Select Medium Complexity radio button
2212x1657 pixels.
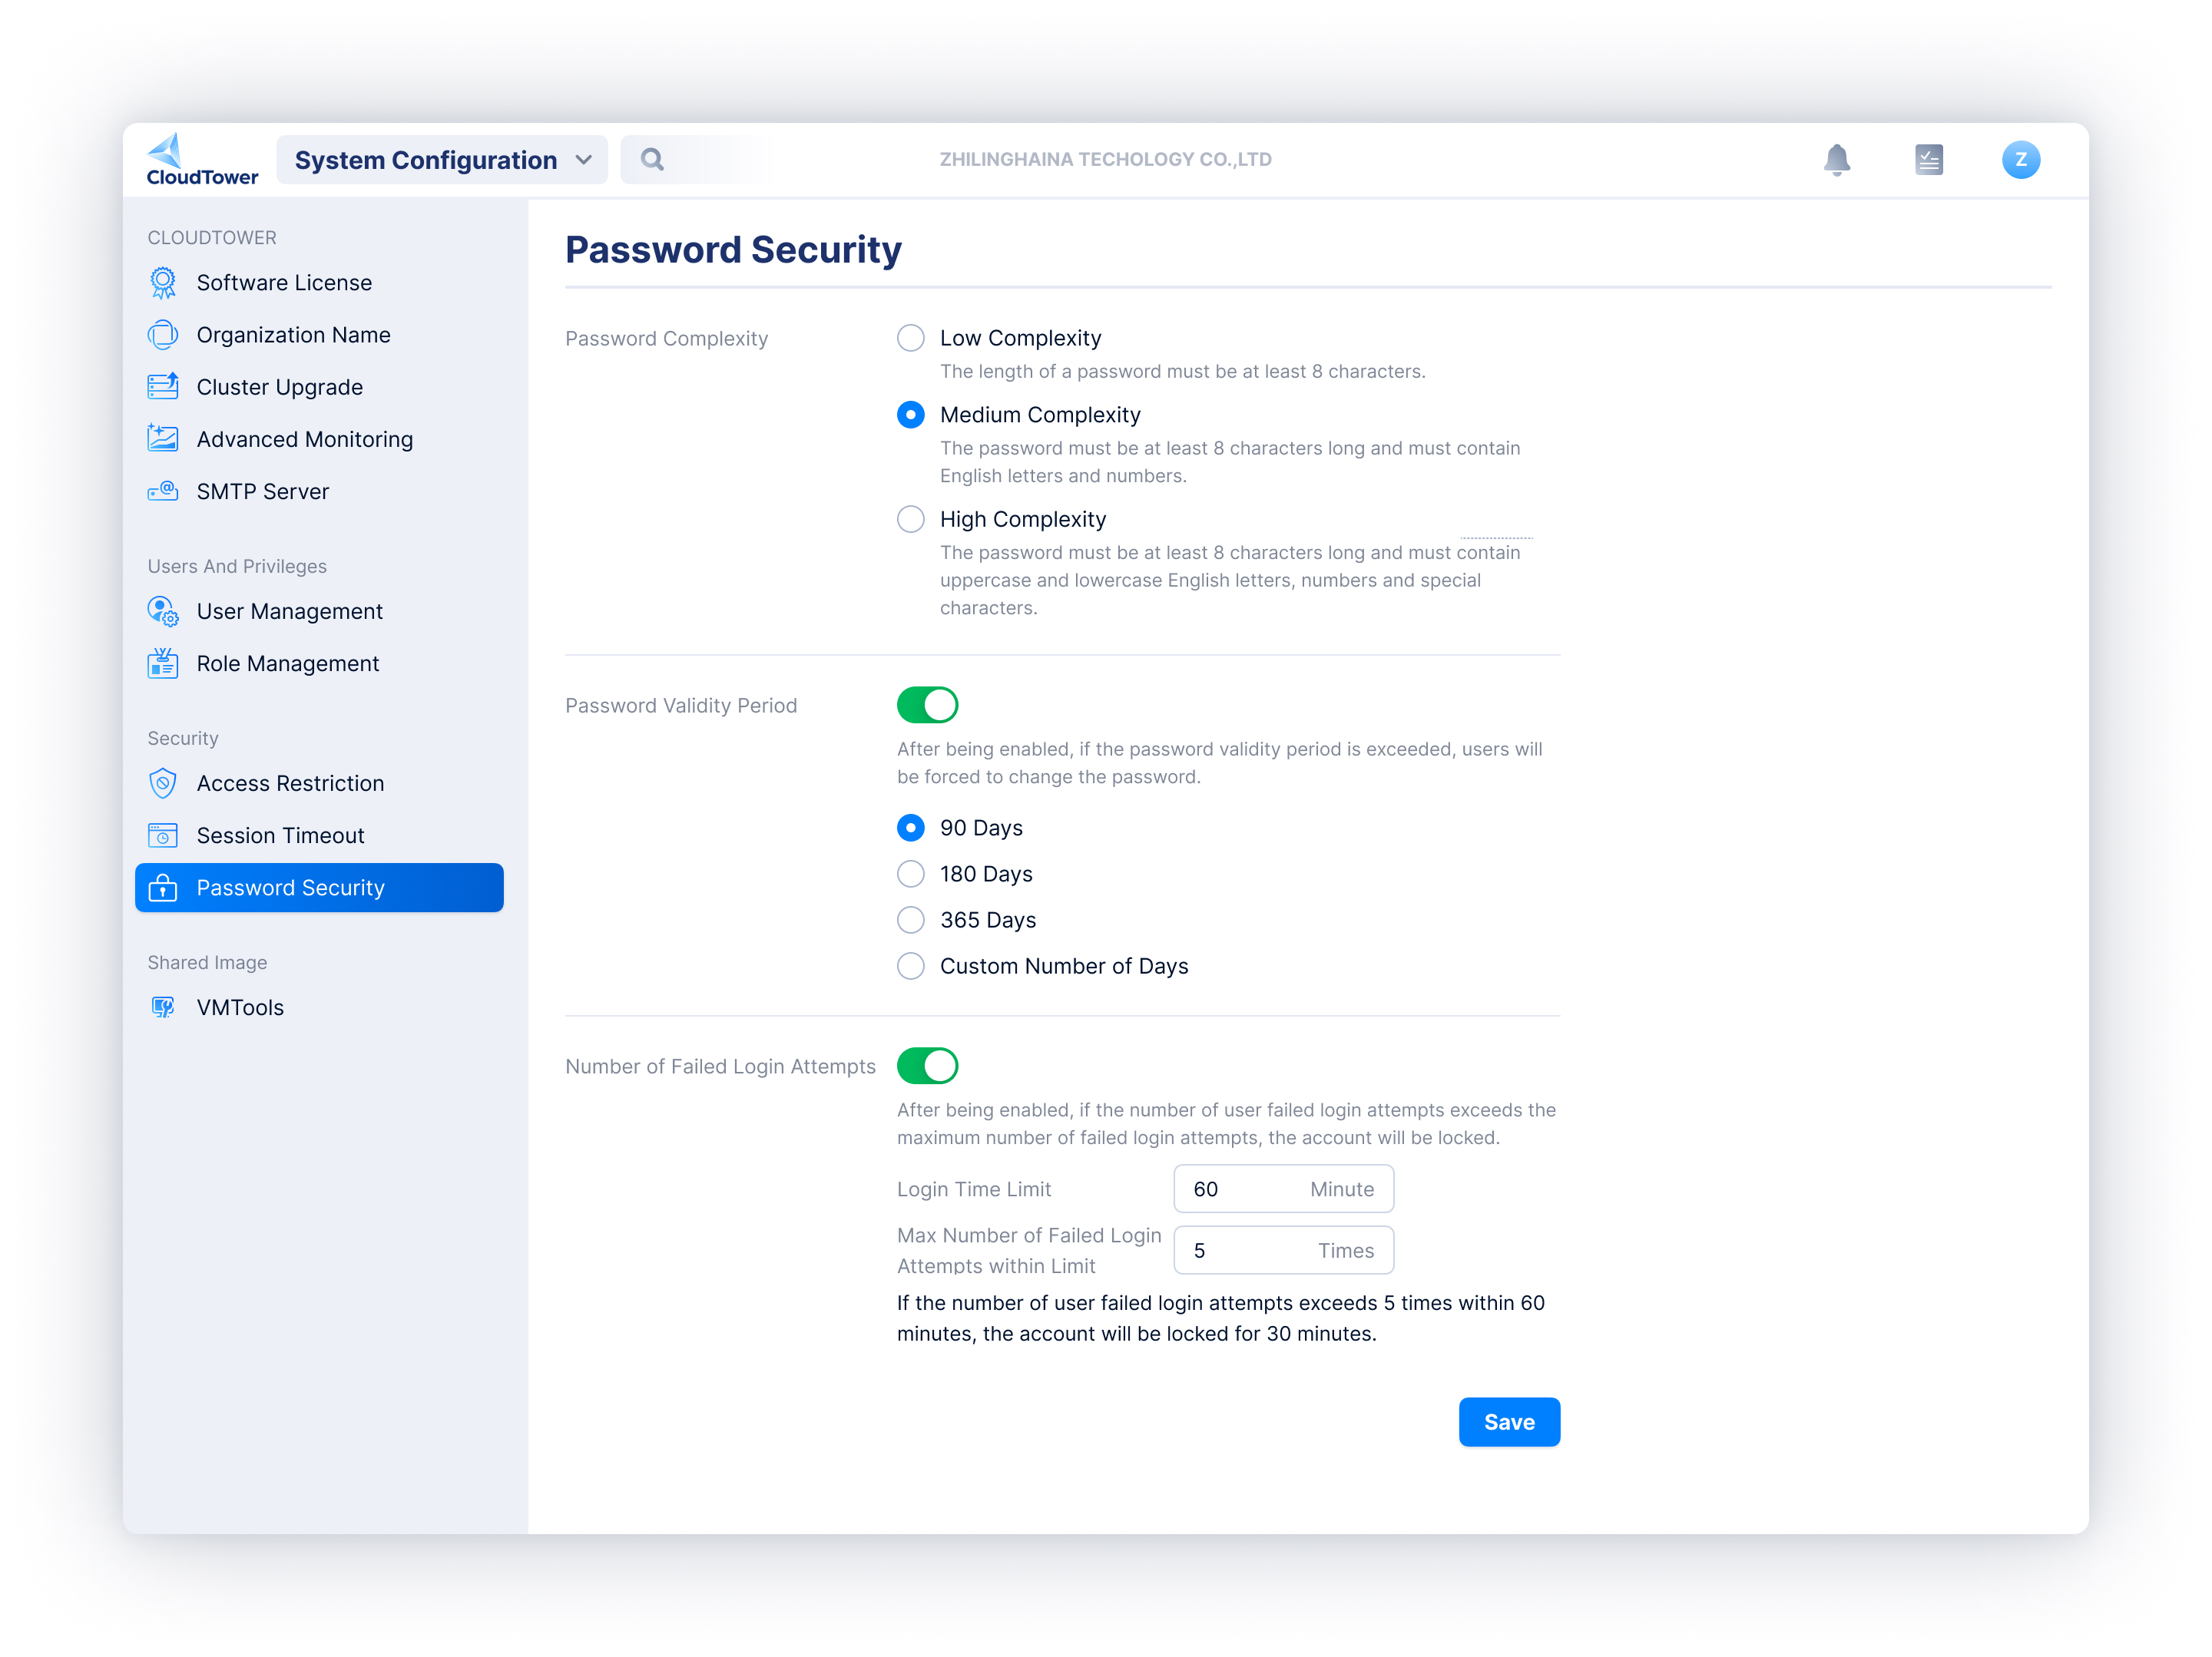pos(910,415)
